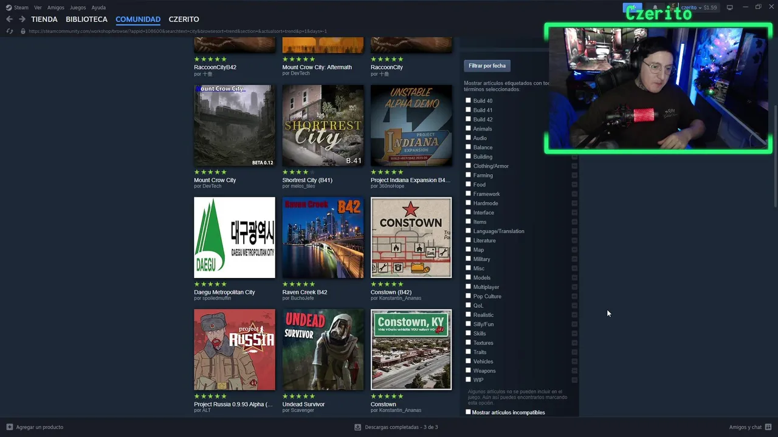The image size is (778, 437).
Task: Click the minus icon next to Vehicles
Action: [574, 362]
